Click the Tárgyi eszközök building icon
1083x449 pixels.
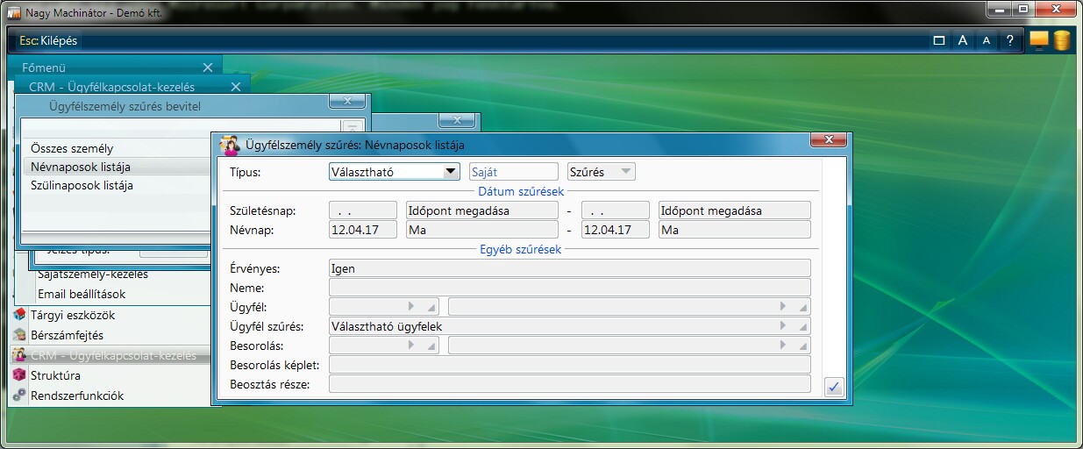coord(19,315)
